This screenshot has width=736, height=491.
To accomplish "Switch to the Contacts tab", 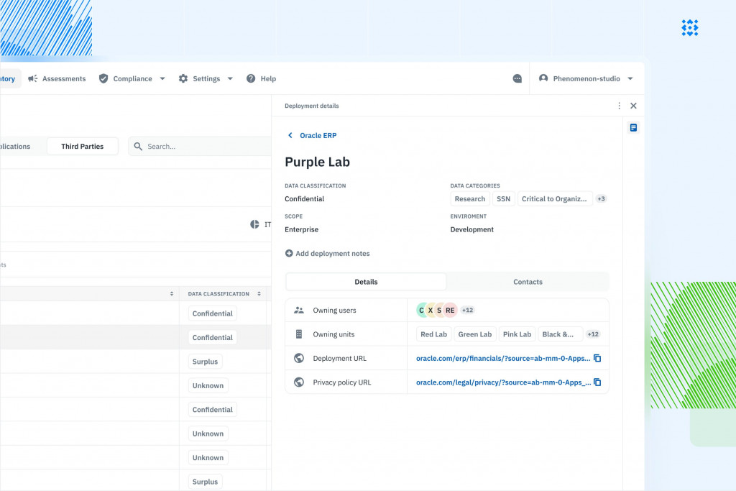I will click(x=528, y=281).
